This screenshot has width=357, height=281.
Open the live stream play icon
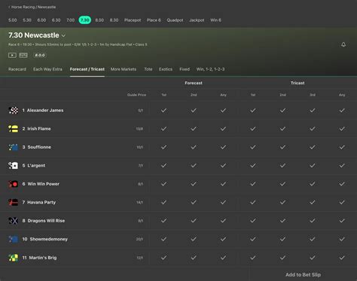[12, 55]
